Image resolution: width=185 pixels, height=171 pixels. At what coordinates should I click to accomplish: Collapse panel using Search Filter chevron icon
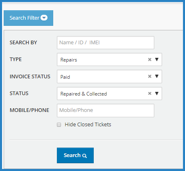click(44, 18)
